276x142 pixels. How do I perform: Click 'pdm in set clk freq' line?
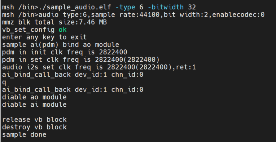[x=81, y=60]
